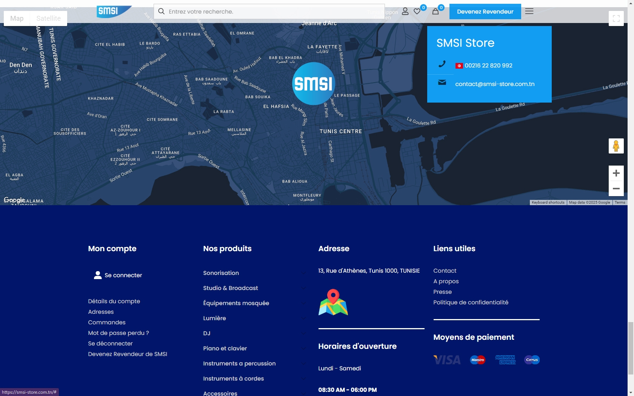
Task: Open the Presse link
Action: [442, 292]
